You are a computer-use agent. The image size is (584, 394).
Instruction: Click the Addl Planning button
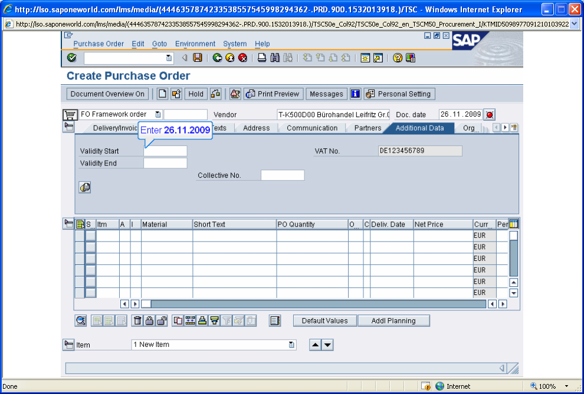point(393,321)
